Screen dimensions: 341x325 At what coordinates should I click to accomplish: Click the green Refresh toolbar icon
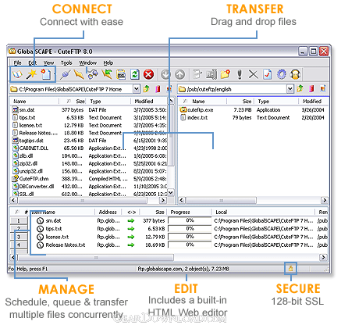pos(135,75)
